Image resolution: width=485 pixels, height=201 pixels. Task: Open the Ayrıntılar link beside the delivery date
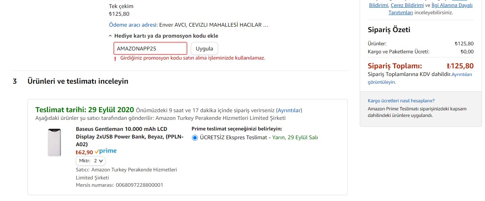coord(289,110)
